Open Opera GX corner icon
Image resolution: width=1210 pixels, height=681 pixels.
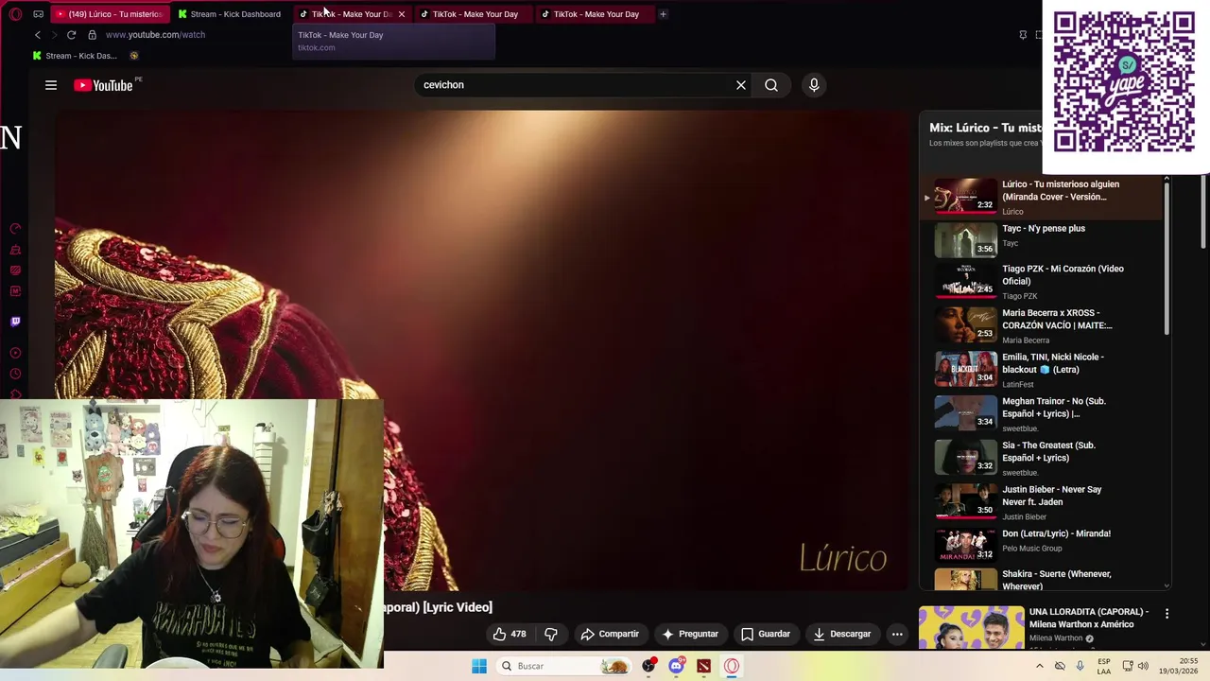(38, 14)
